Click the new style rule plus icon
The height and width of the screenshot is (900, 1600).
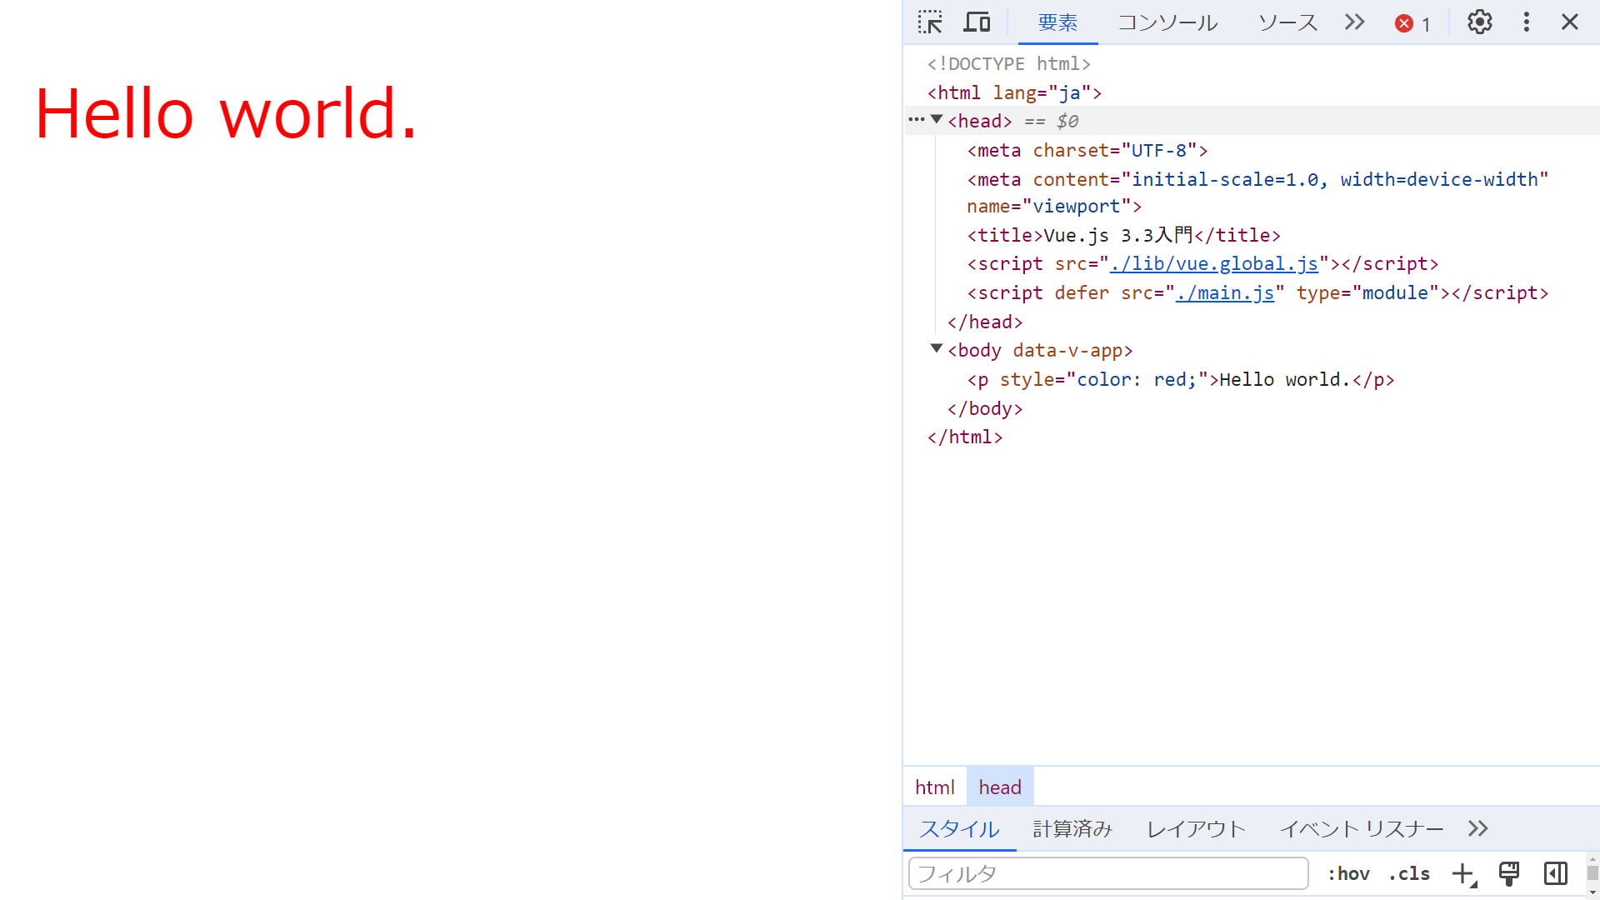(x=1462, y=873)
